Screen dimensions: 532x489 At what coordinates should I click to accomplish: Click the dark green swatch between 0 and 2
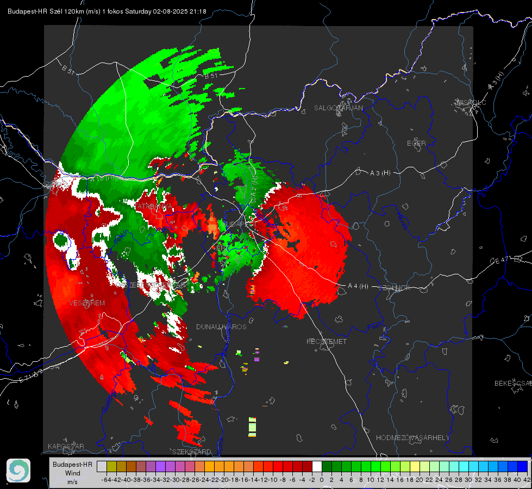point(327,466)
